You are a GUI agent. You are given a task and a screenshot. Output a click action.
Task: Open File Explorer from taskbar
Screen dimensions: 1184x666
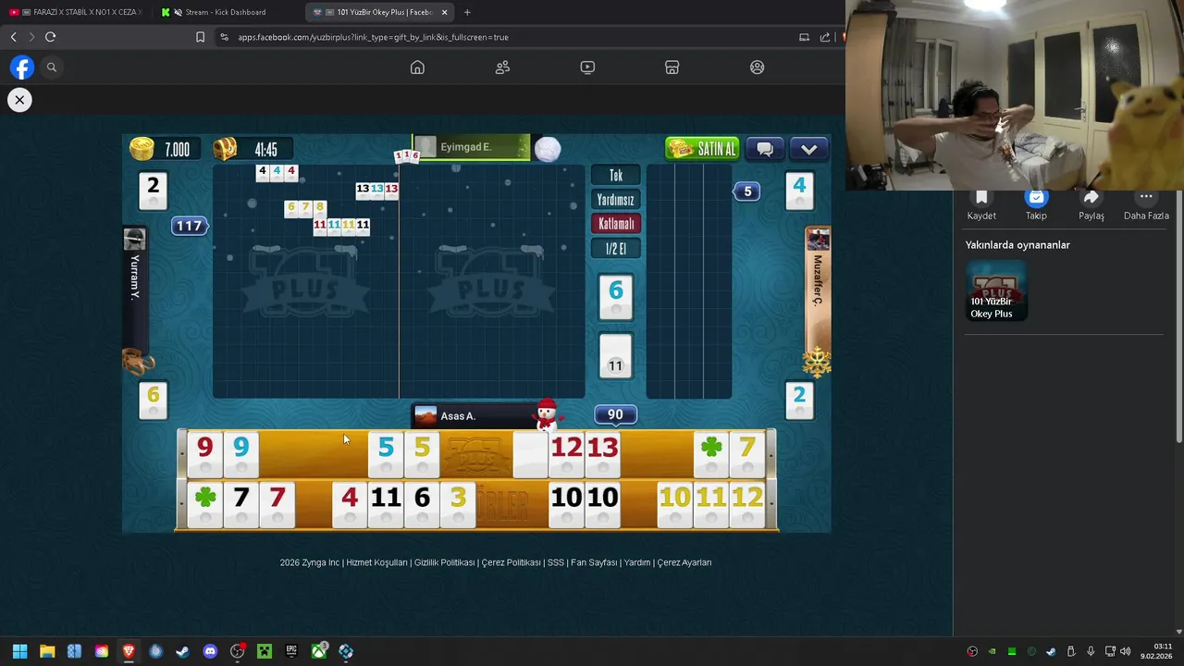47,651
